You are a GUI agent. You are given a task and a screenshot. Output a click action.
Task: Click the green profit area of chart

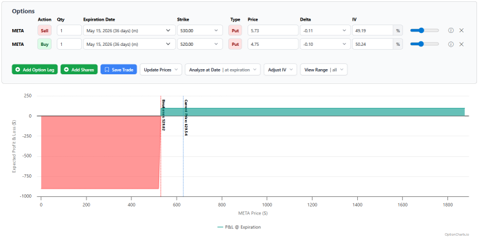point(313,112)
